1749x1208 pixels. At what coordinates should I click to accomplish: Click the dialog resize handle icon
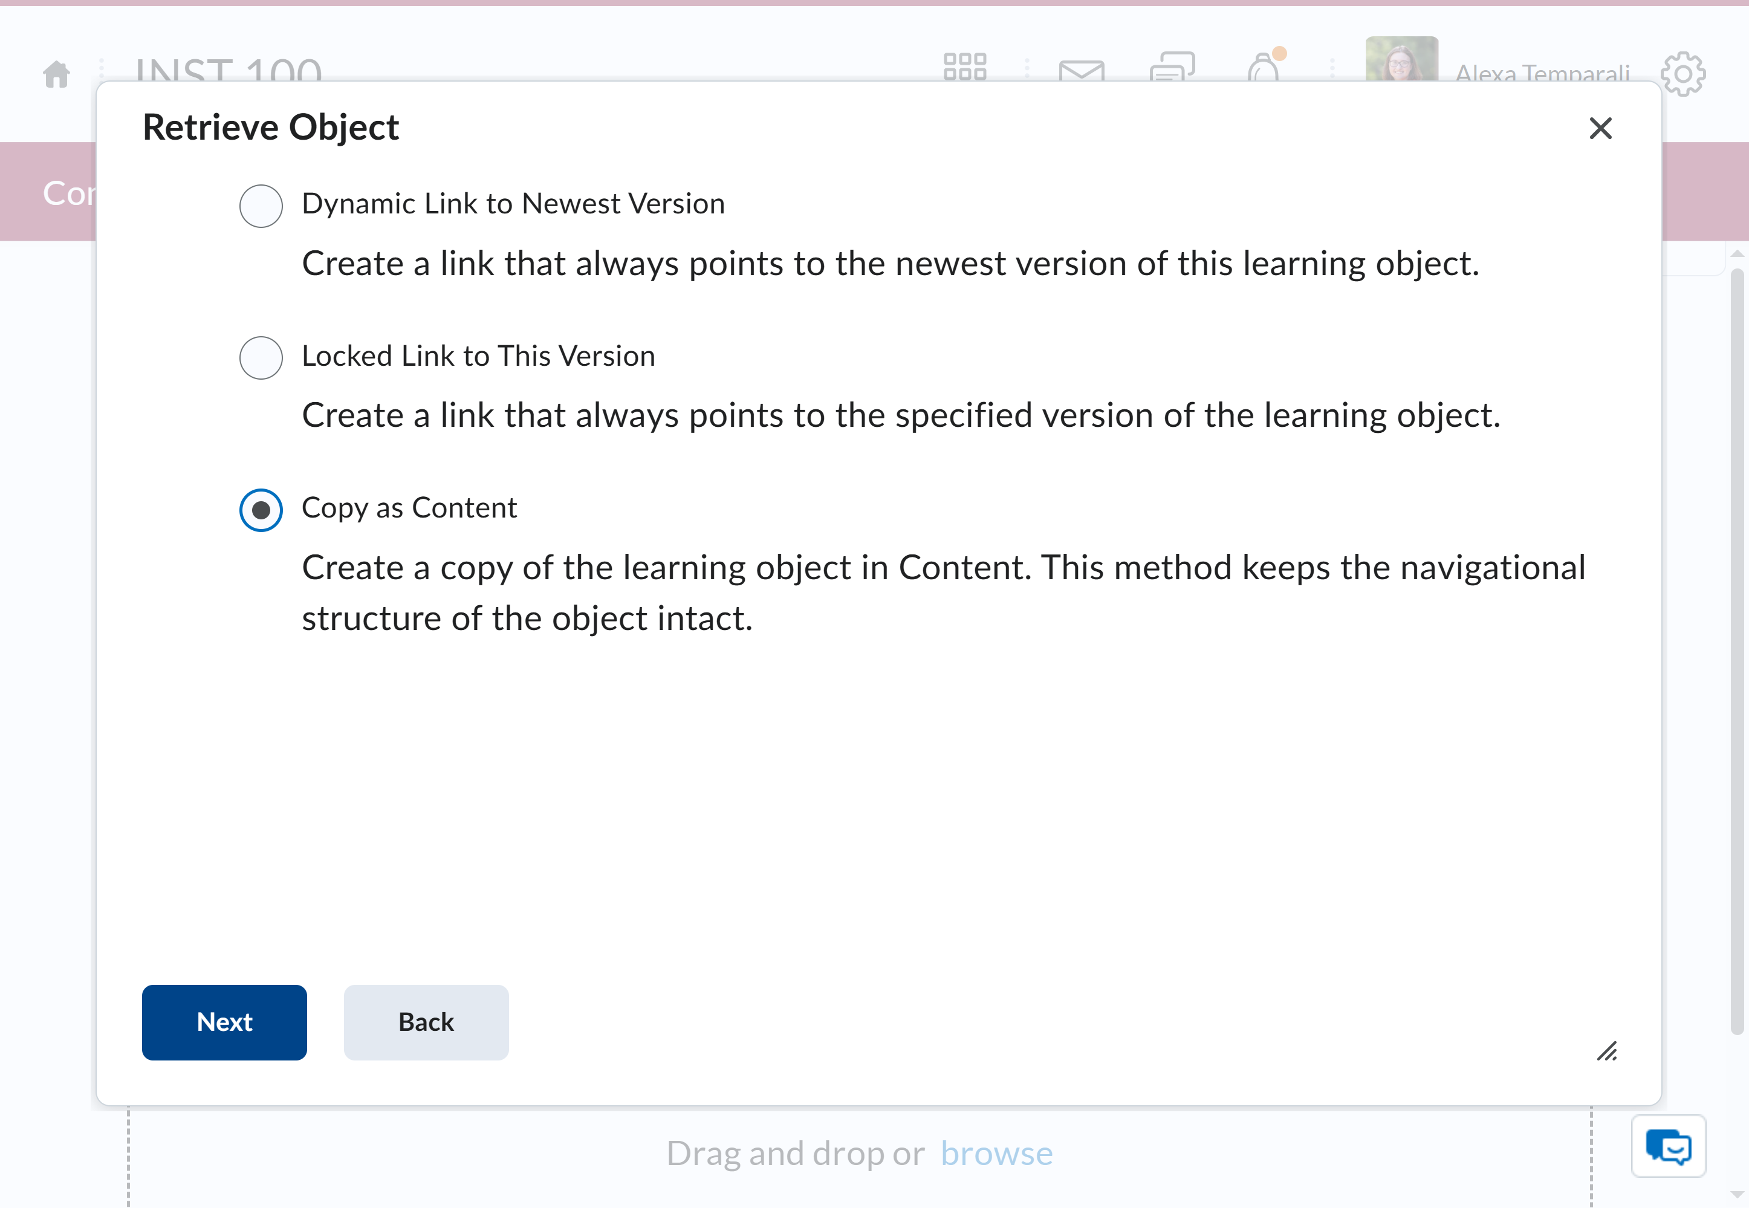point(1607,1051)
